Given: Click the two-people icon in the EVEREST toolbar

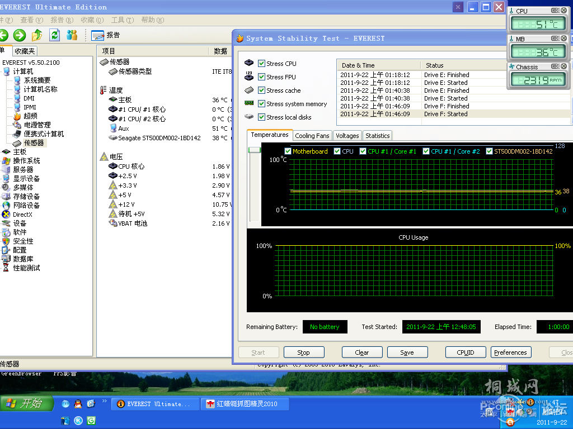Looking at the screenshot, I should pos(72,35).
